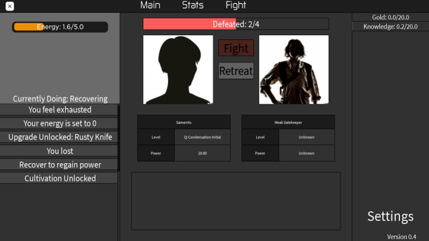Open Settings in the right panel
The height and width of the screenshot is (241, 429).
[x=390, y=216]
